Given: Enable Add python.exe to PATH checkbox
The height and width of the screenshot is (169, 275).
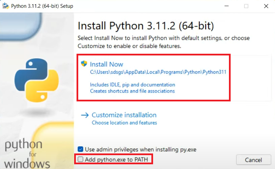Looking at the screenshot, I should click(80, 159).
